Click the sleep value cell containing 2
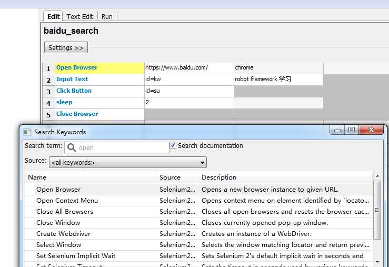This screenshot has height=267, width=389. 189,103
